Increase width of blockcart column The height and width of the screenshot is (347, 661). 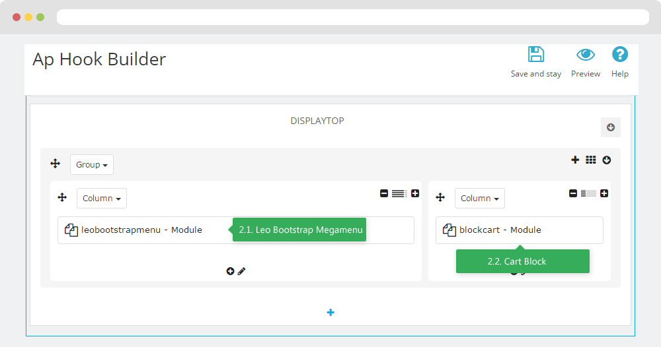coord(604,193)
